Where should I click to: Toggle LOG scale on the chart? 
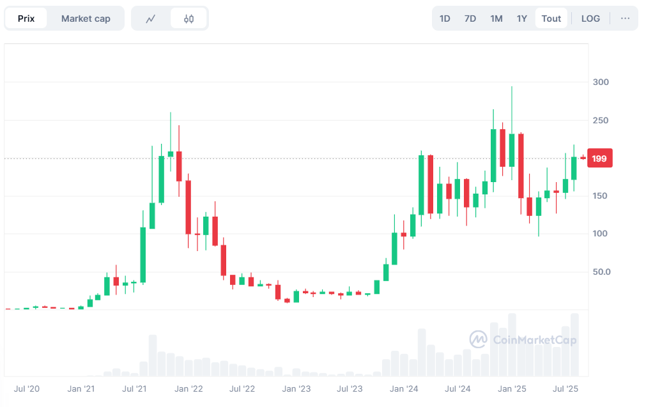(x=590, y=19)
